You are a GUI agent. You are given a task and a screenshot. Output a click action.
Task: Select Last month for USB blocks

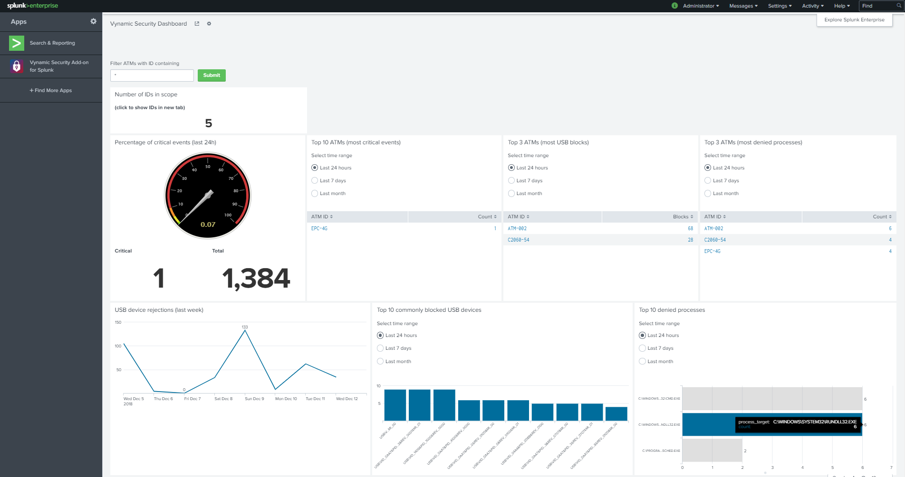511,193
